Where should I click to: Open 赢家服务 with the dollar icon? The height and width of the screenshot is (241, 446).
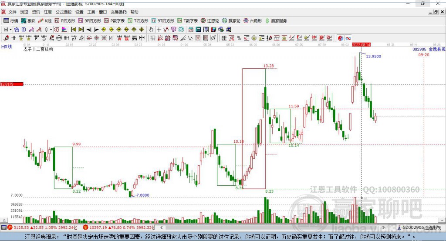276,21
